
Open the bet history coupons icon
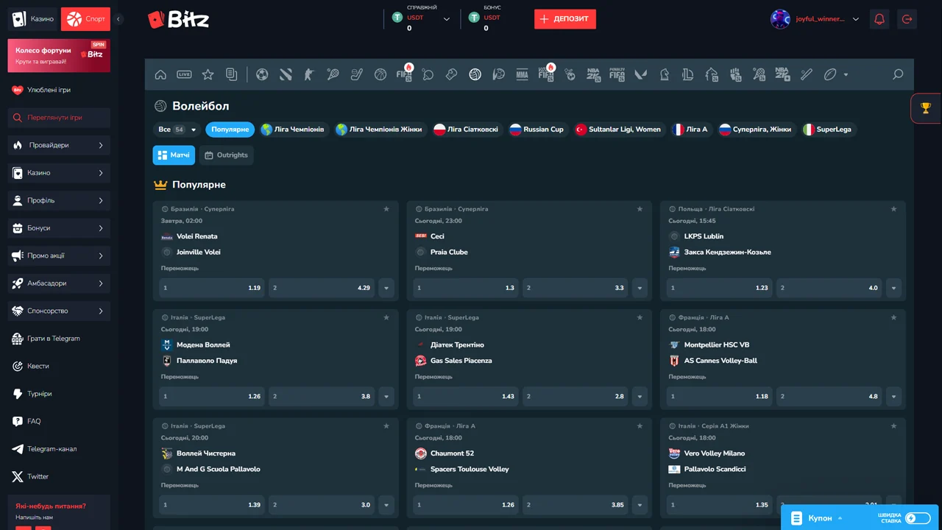click(x=231, y=74)
